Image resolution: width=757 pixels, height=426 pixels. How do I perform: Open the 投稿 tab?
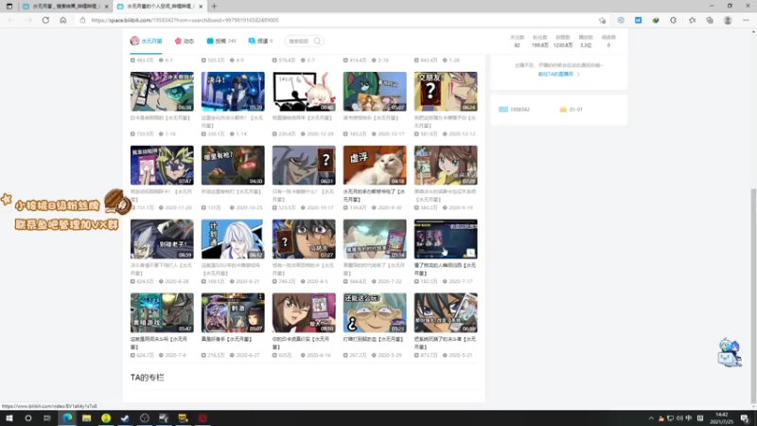coord(221,41)
